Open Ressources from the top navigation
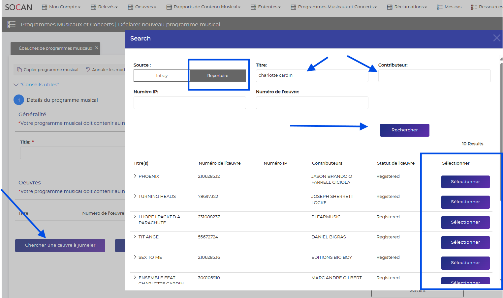This screenshot has height=298, width=503. [x=487, y=7]
